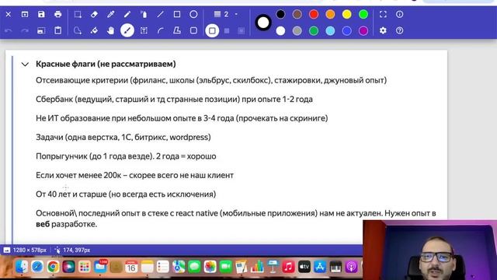Choose the solid filled shape style
Screen dimensions: 497x280
(x=227, y=31)
